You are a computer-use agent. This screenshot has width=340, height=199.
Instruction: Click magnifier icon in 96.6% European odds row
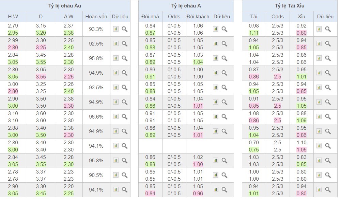coord(124,117)
